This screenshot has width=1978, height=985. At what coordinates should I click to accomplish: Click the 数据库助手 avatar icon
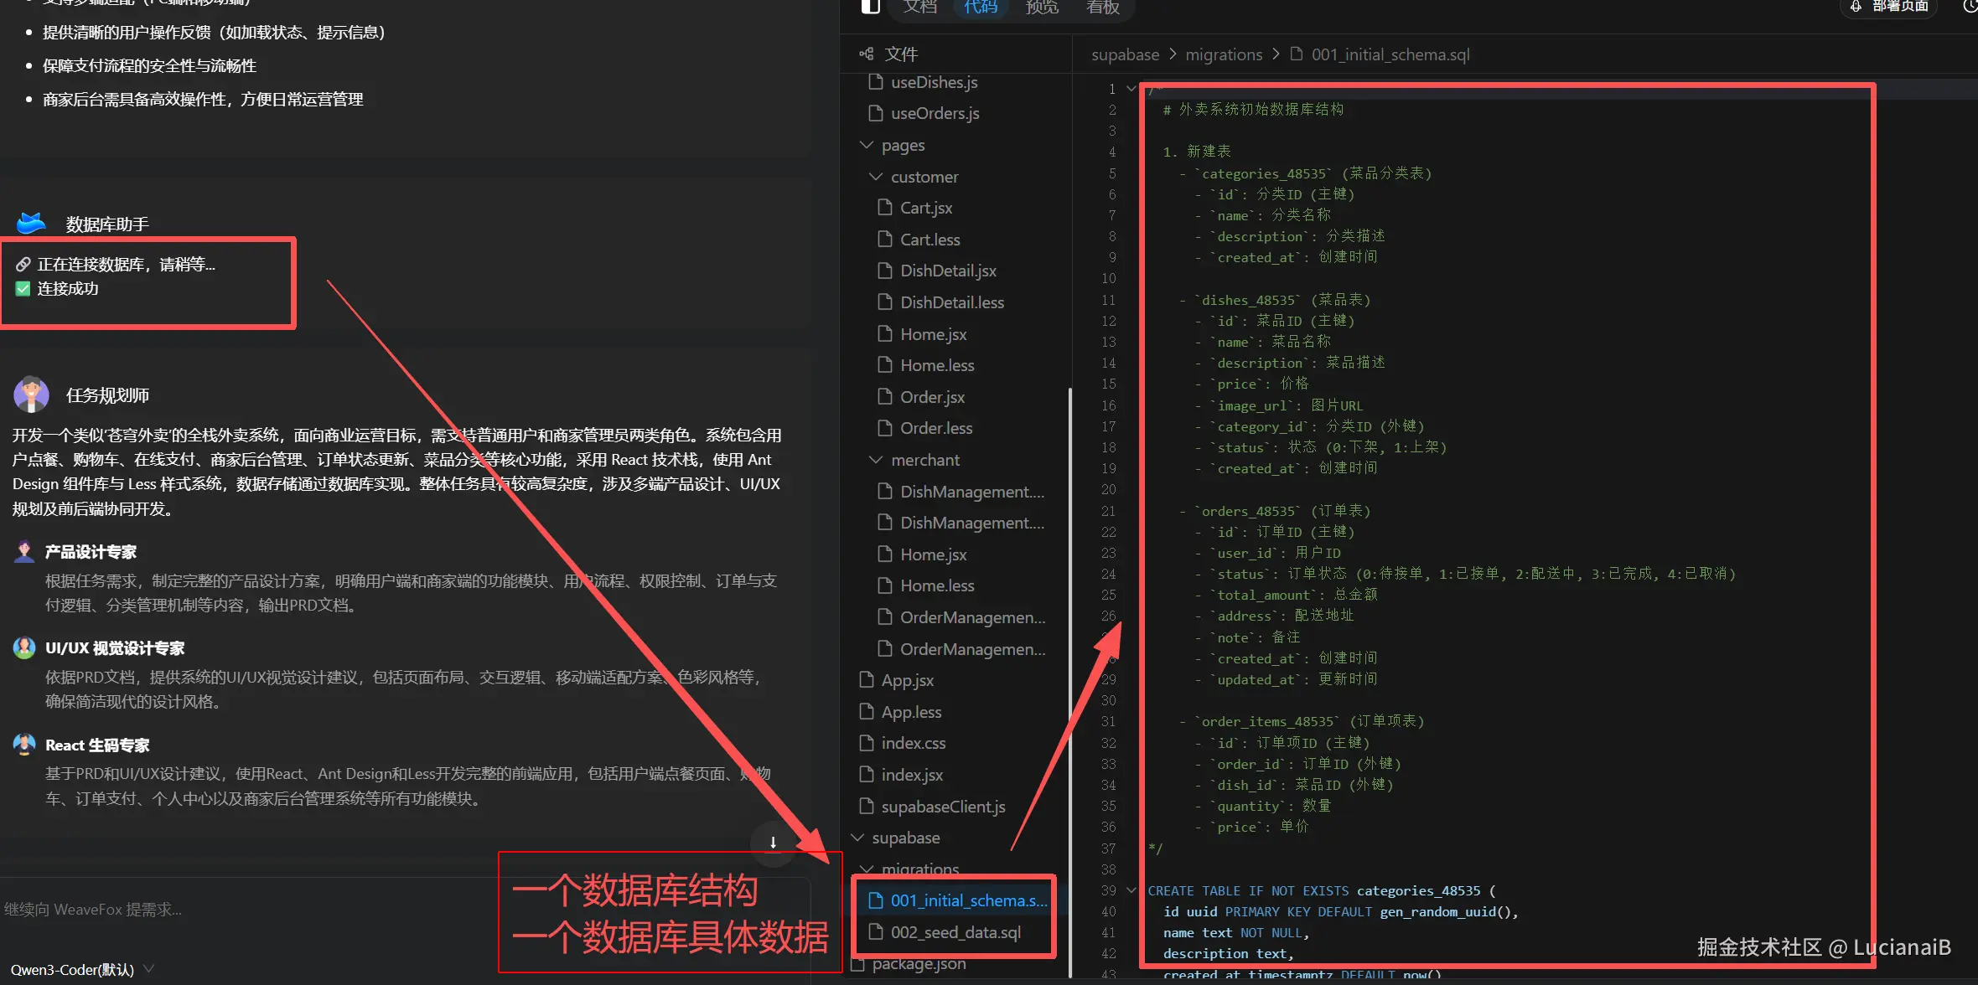[32, 223]
